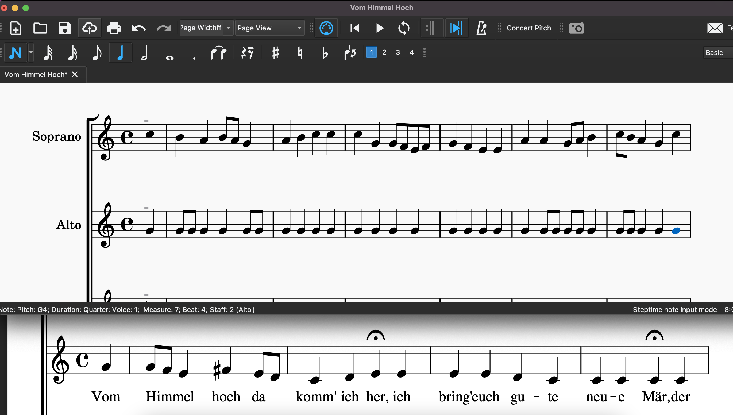Open a score file with folder icon
This screenshot has height=415, width=733.
[x=40, y=28]
